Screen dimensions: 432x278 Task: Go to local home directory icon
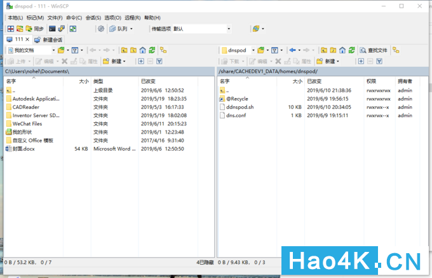coord(142,50)
